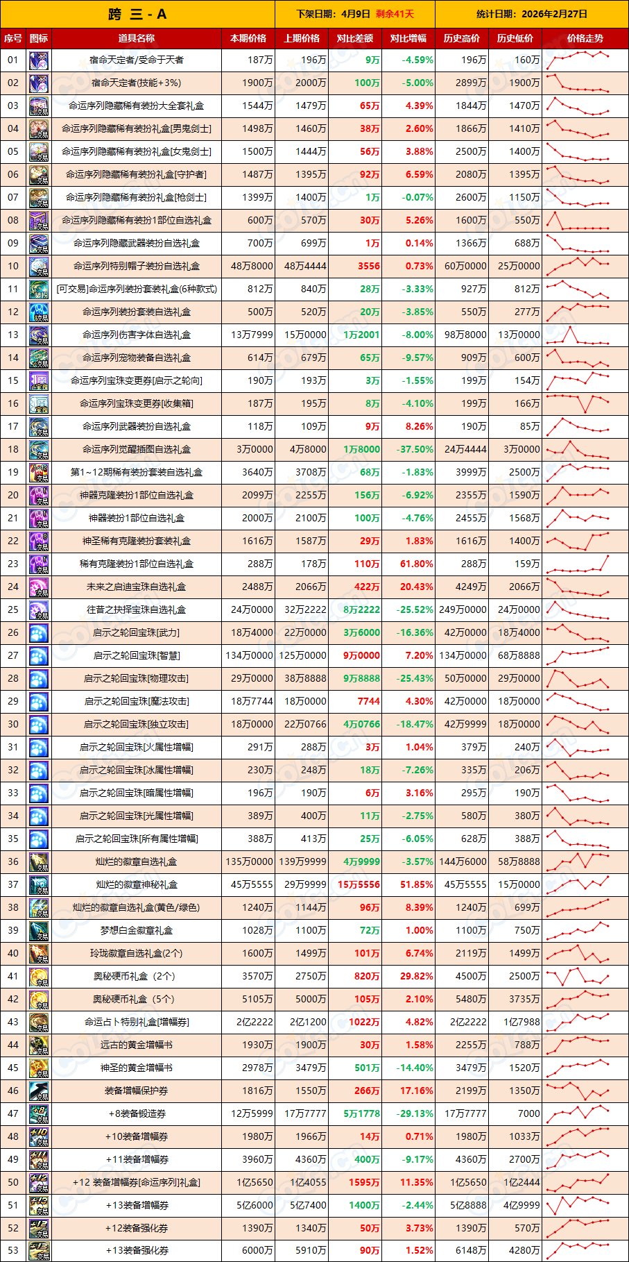Select the icon for 启示之轮回宝珠[火属性增幅]
The image size is (629, 1262).
coord(39,748)
